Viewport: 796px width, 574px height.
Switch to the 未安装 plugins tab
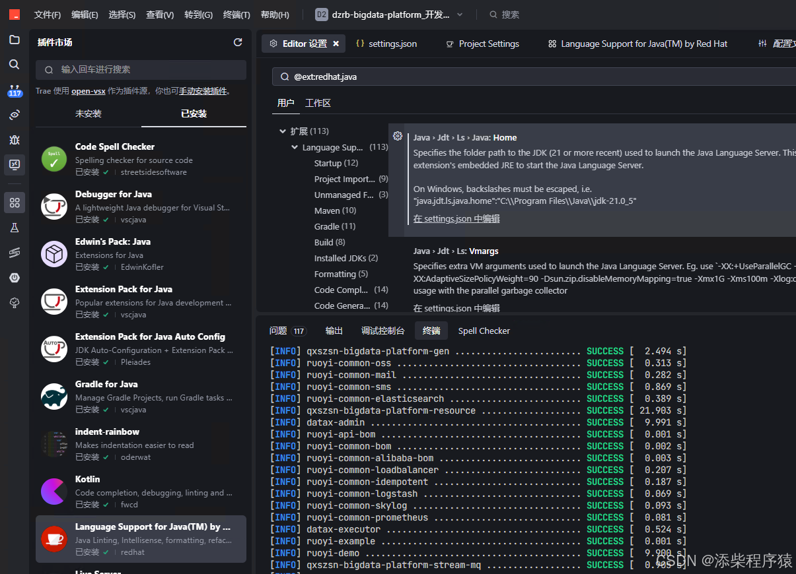[x=89, y=113]
